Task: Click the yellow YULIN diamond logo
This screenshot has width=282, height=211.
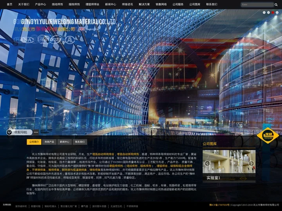Action: (x=268, y=136)
